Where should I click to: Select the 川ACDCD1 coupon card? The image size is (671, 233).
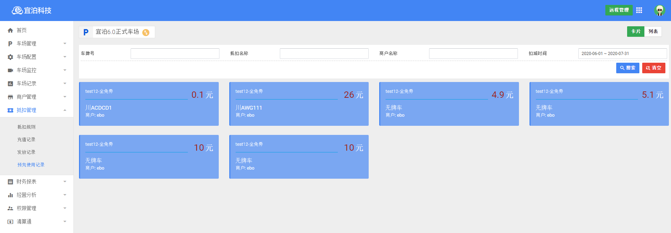coord(149,104)
